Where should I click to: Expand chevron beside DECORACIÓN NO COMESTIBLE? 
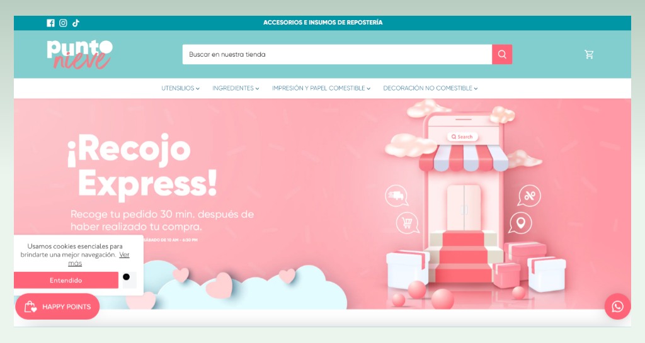coord(476,89)
